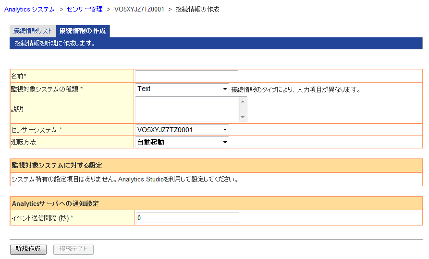Open the Analytics システム breadcrumb link
The width and height of the screenshot is (429, 259).
pyautogui.click(x=30, y=9)
